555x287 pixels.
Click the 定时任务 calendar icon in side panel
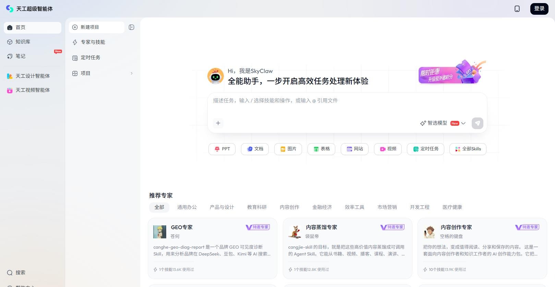pyautogui.click(x=75, y=58)
